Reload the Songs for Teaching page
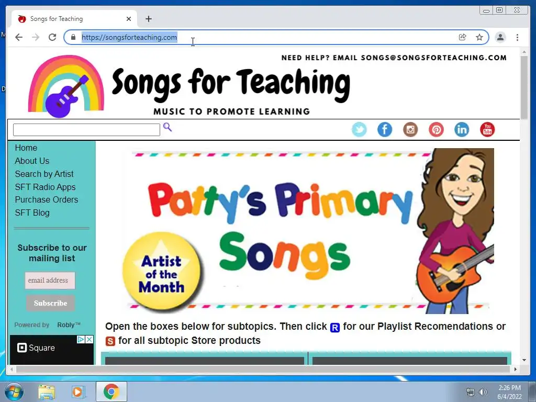This screenshot has width=536, height=402. coord(52,37)
